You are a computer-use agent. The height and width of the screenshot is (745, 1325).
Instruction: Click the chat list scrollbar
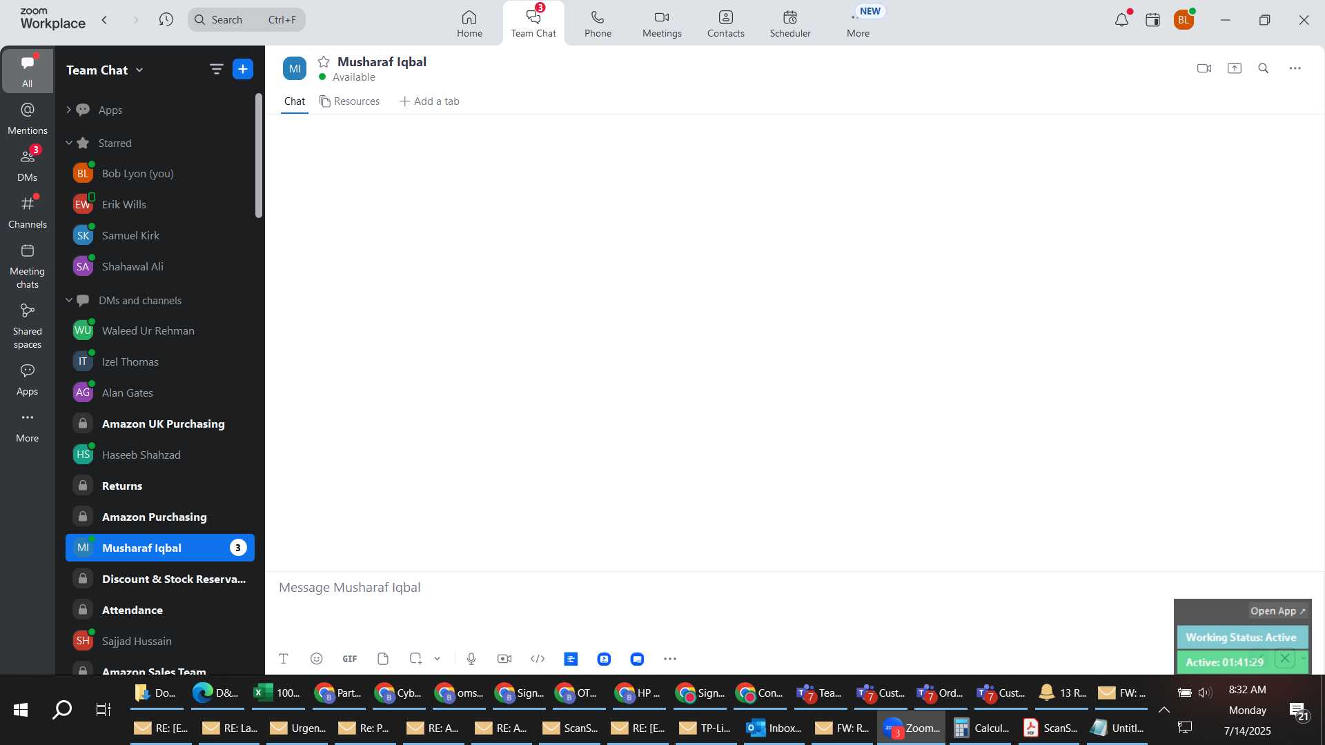(259, 156)
